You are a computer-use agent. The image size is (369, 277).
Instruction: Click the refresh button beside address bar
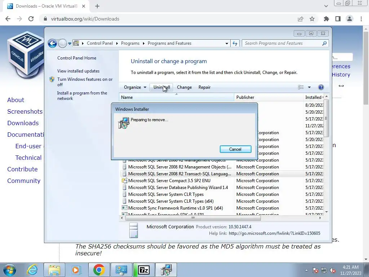(235, 43)
